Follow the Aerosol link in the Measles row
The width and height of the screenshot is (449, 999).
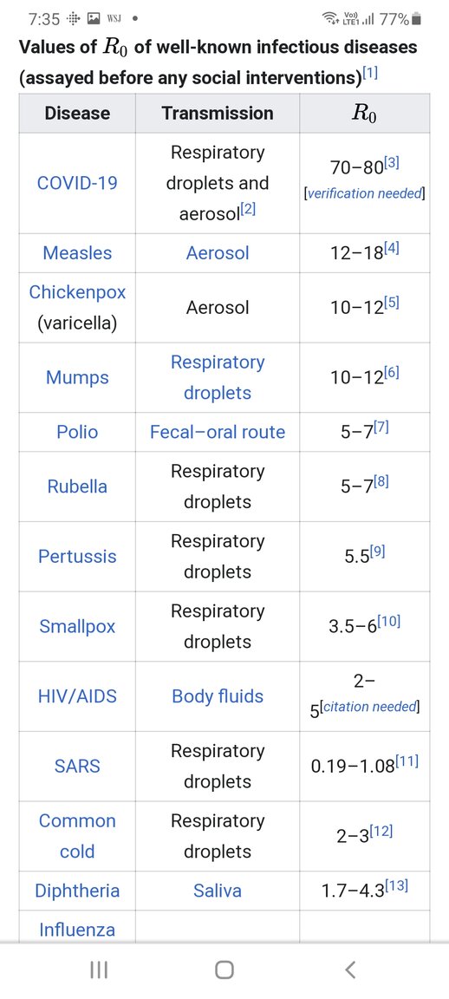[x=218, y=253]
